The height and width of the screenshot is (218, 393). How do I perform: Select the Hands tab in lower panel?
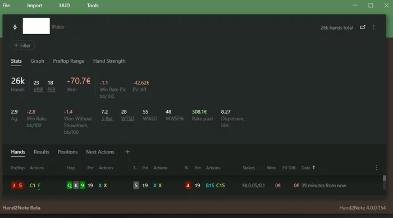pos(18,152)
